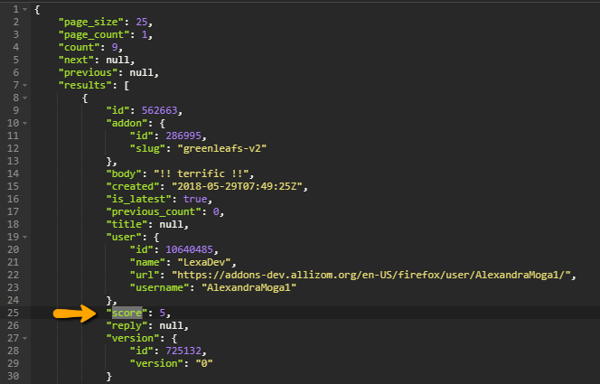This screenshot has height=384, width=600.
Task: Click the "name" key on line 21
Action: point(147,262)
